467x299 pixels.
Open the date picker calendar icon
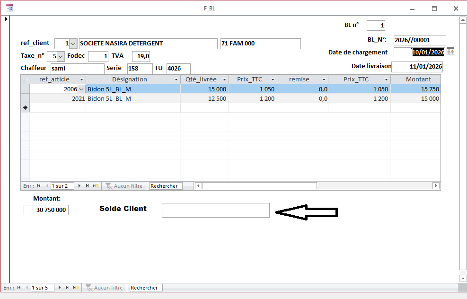tap(450, 52)
